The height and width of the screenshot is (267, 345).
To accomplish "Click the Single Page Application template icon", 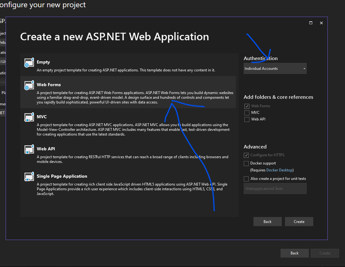I will [x=29, y=177].
